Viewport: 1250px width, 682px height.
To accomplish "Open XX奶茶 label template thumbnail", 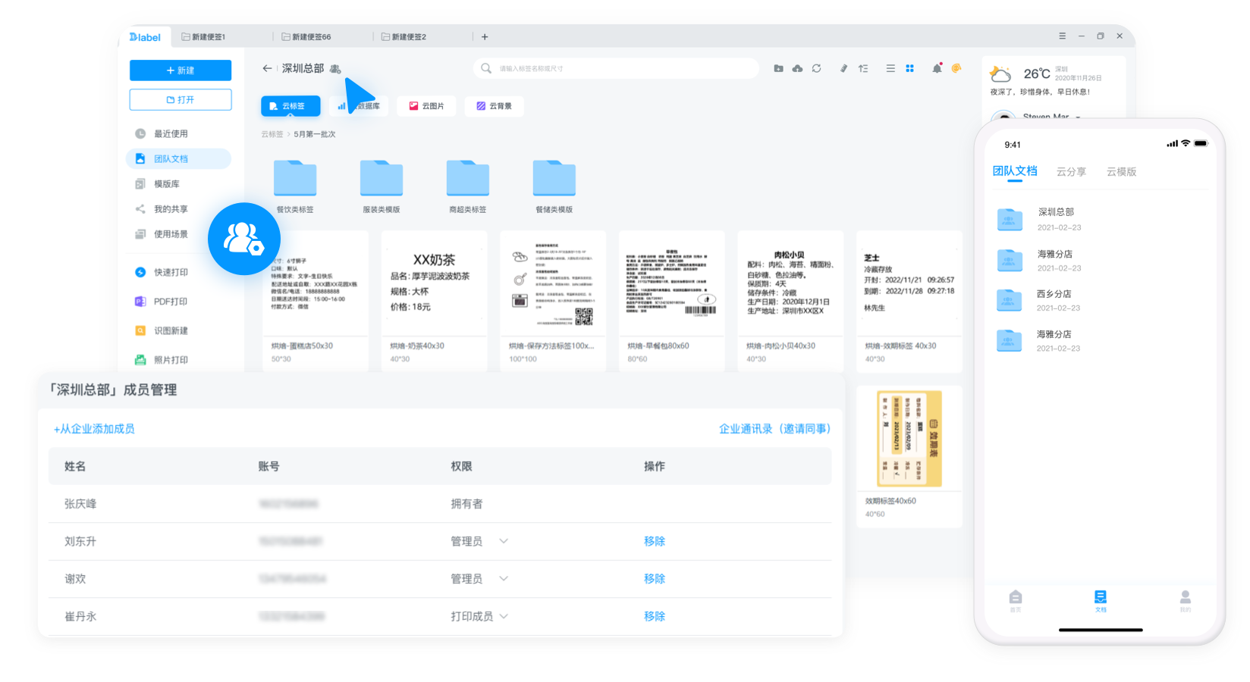I will 434,283.
